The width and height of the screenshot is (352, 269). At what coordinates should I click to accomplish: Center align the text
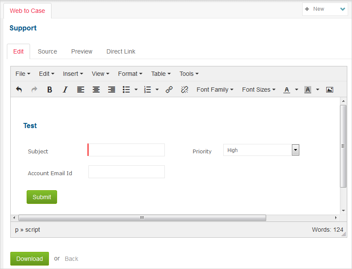tap(96, 90)
